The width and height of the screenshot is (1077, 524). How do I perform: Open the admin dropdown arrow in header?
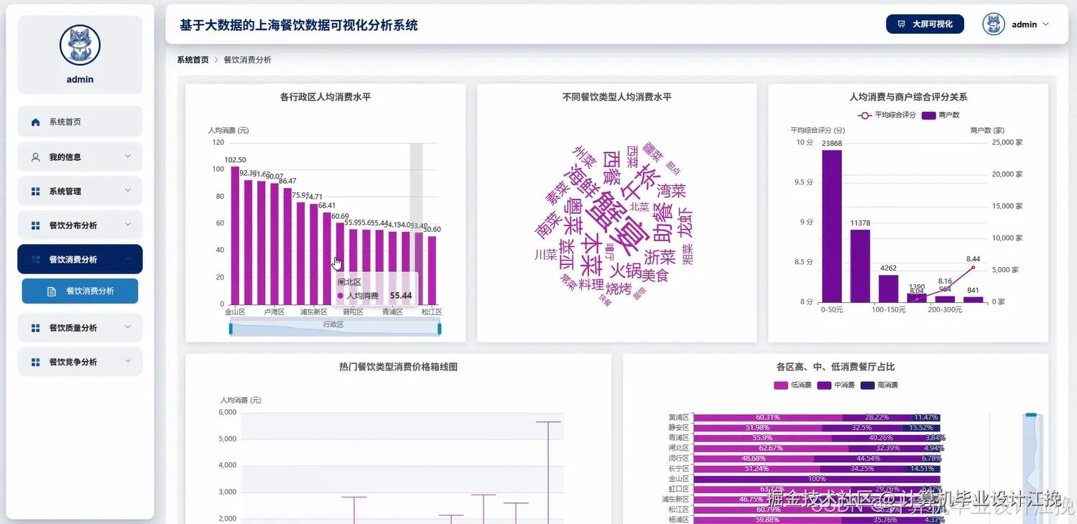pos(1045,24)
